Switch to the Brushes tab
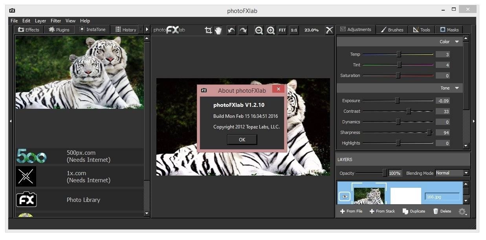Screen dimensions: 486x240 (392, 29)
